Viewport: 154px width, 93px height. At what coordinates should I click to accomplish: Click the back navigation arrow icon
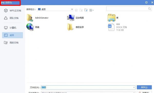click(76, 10)
